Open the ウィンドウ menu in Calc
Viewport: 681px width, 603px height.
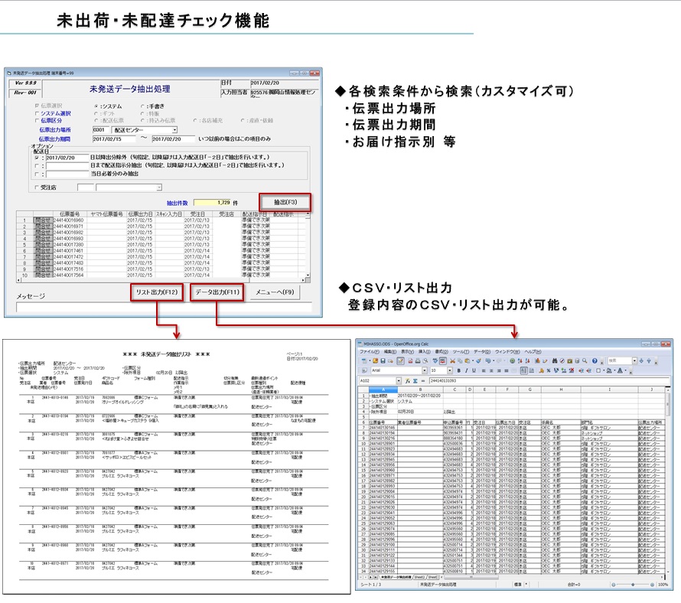coord(507,352)
